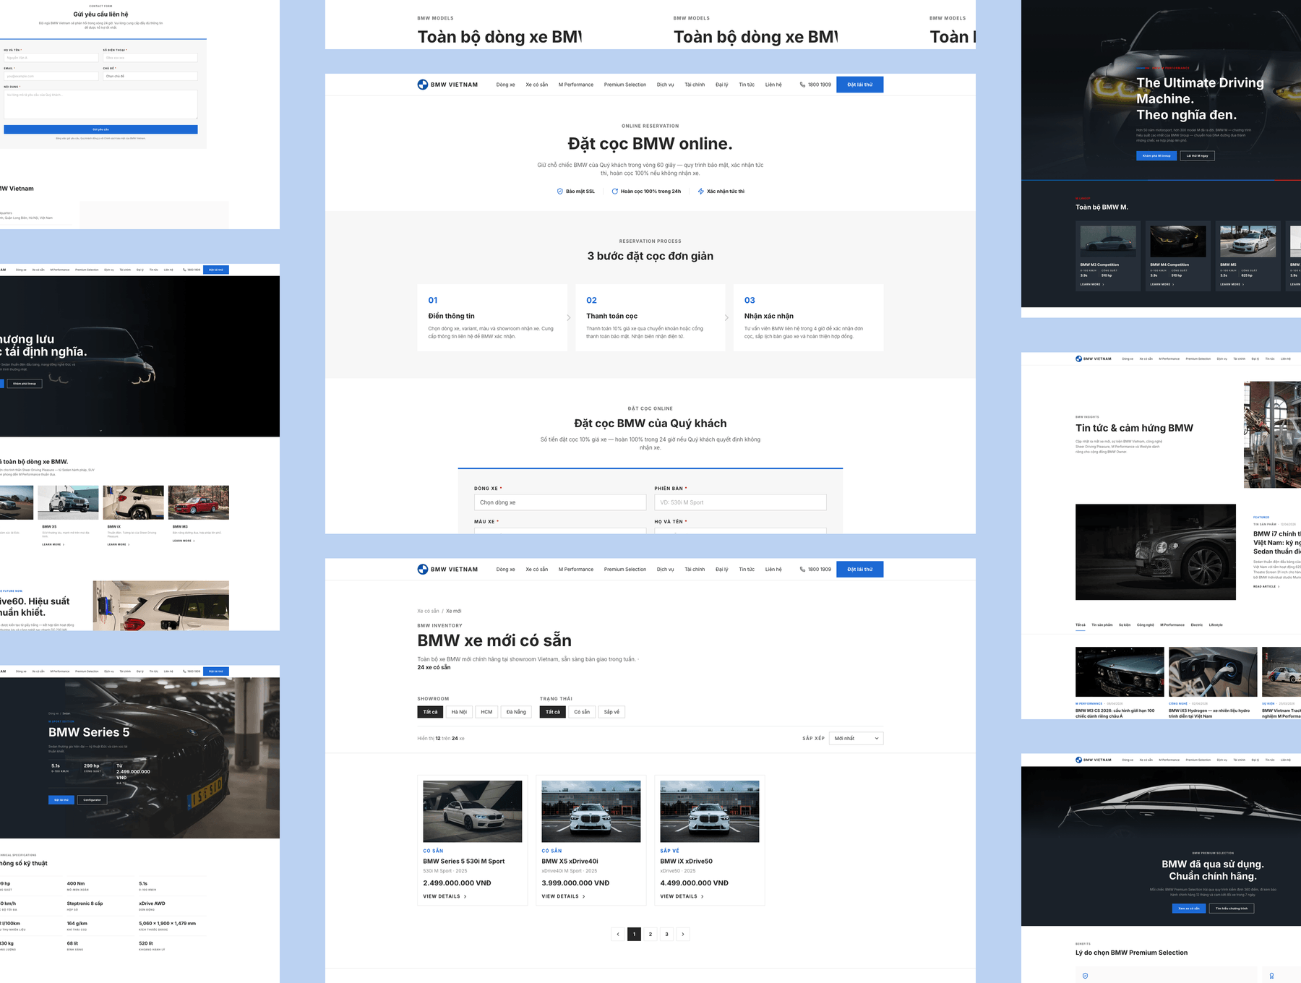
Task: Click the shield icon next to Bảo mật SSL
Action: [559, 192]
